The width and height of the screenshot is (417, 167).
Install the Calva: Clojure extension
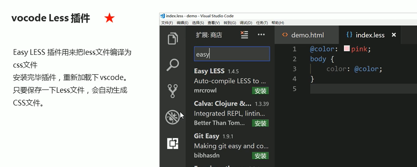(260, 123)
